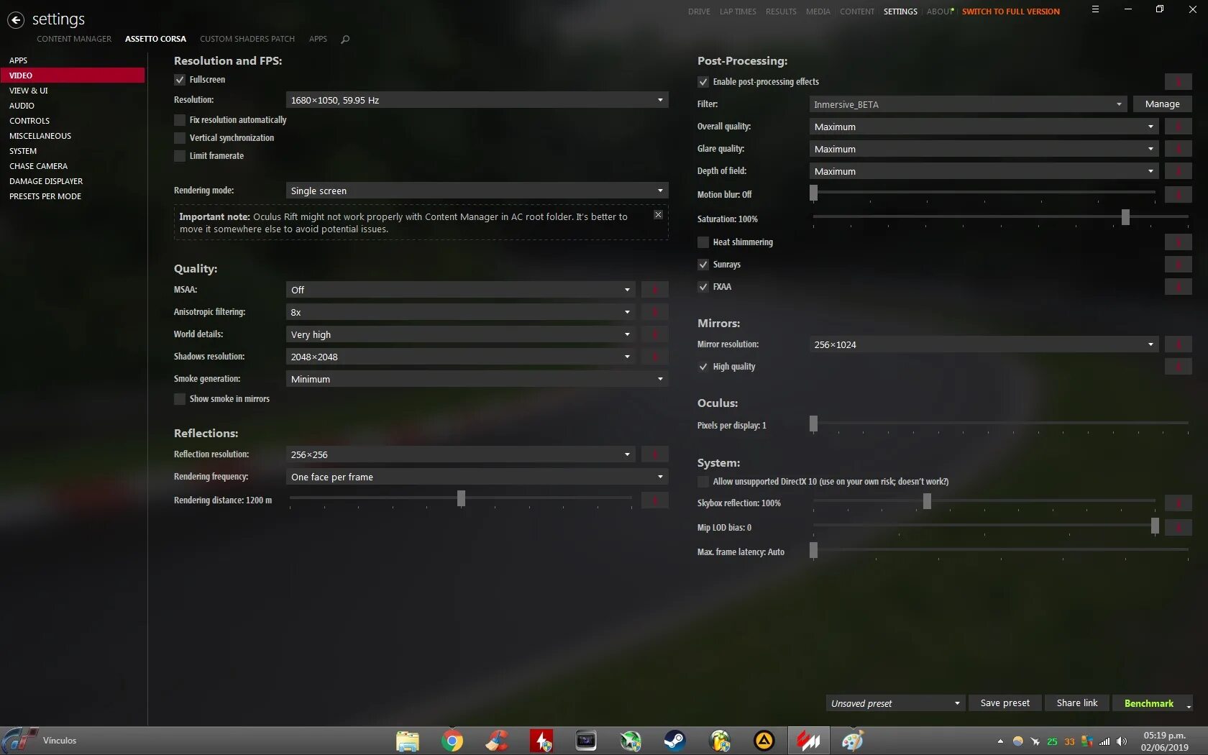Switch to CUSTOM SHADERS PATCH tab
Image resolution: width=1208 pixels, height=755 pixels.
point(247,39)
